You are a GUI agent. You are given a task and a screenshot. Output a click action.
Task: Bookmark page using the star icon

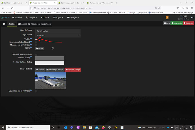pos(159,8)
